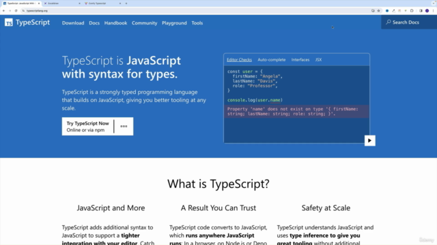437x245 pixels.
Task: Click the TypeScript wordmark home link
Action: 33,22
